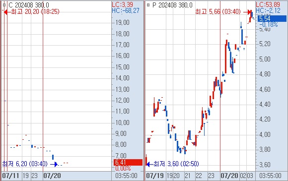
Task: Click the 07/20 date on put chart axis
Action: click(229, 176)
